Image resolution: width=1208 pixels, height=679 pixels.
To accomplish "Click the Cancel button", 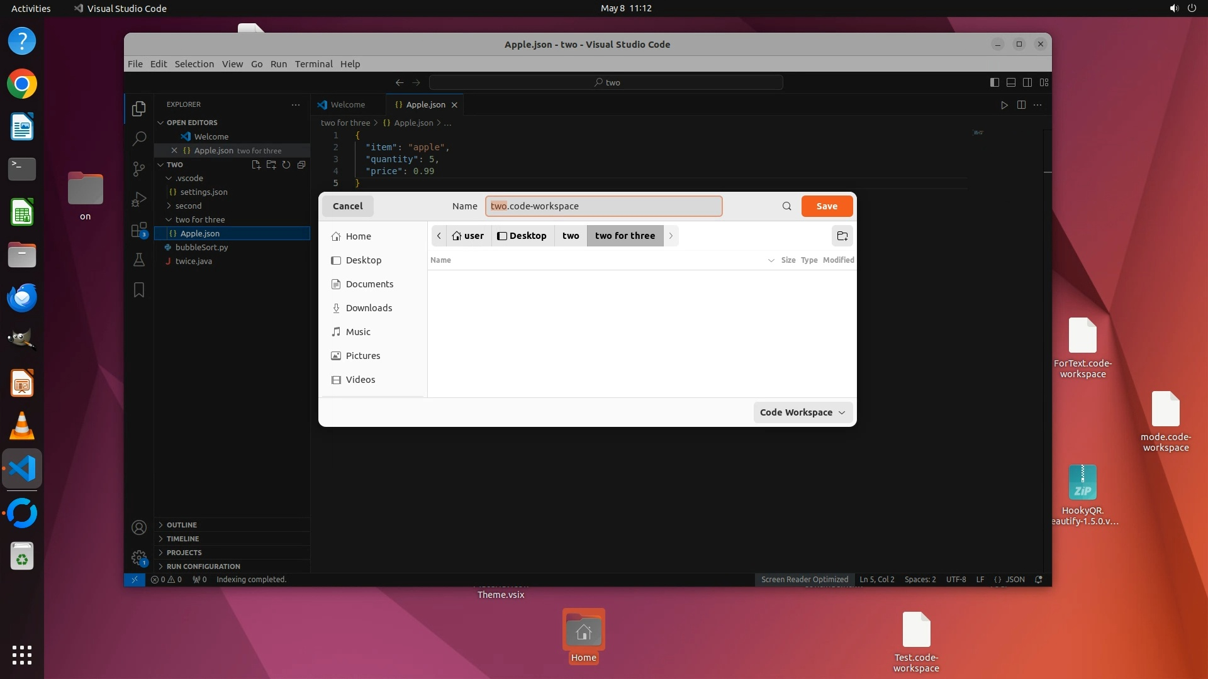I will coord(347,206).
